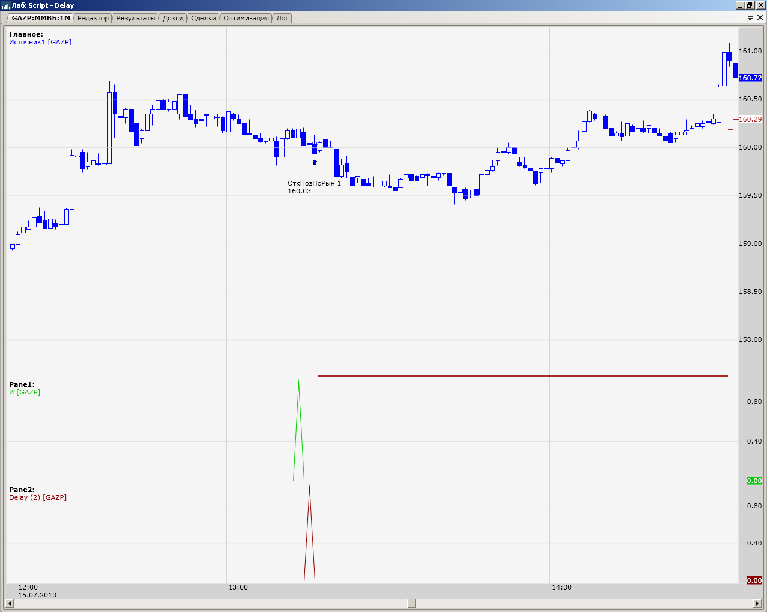The height and width of the screenshot is (613, 767).
Task: Open the tab list dropdown arrow
Action: (750, 18)
